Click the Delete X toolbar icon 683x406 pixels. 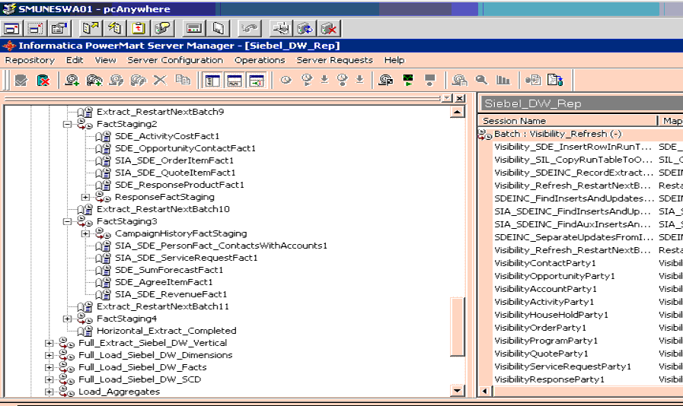click(x=161, y=80)
